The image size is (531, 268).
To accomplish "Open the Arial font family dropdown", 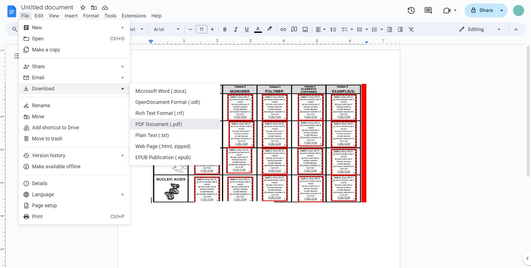I will tap(166, 29).
